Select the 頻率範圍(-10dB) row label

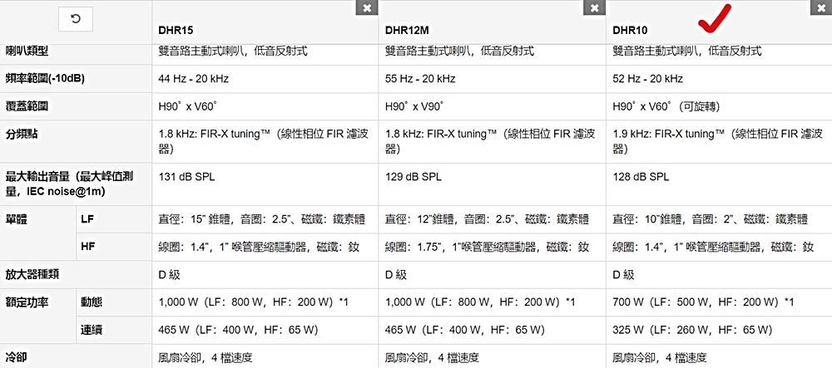45,79
